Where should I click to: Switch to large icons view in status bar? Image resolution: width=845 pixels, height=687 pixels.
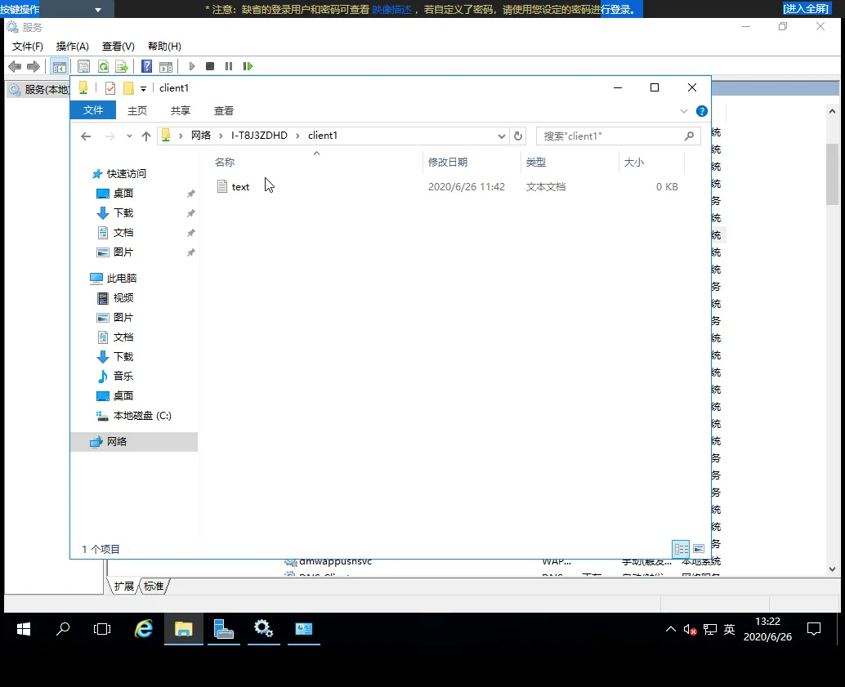[698, 549]
